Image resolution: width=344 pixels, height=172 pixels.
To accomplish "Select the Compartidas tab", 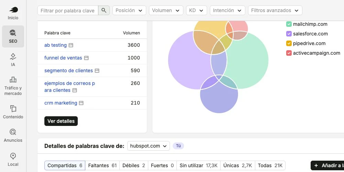I will coord(65,165).
